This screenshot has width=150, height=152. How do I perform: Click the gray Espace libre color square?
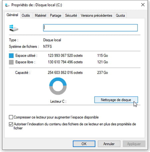point(11,62)
